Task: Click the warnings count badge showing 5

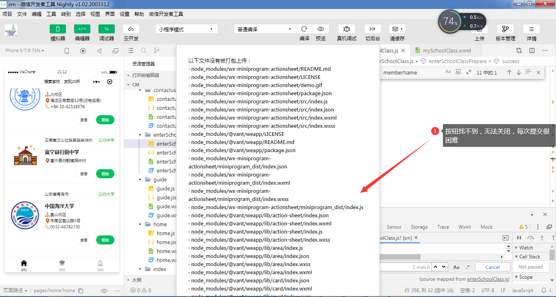Action: (x=523, y=227)
